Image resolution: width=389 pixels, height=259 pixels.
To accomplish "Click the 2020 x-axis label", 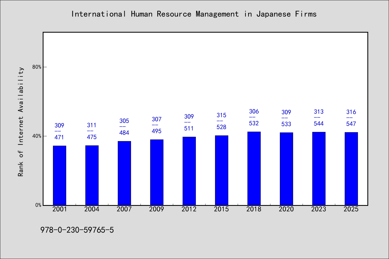I will click(286, 209).
